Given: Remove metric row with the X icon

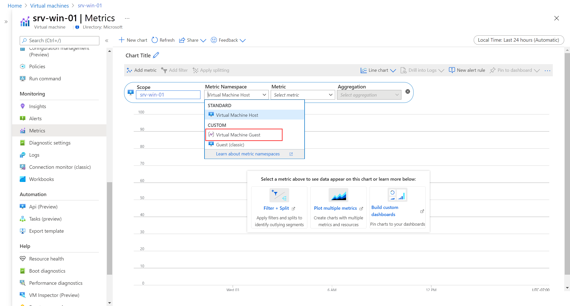Looking at the screenshot, I should click(407, 91).
